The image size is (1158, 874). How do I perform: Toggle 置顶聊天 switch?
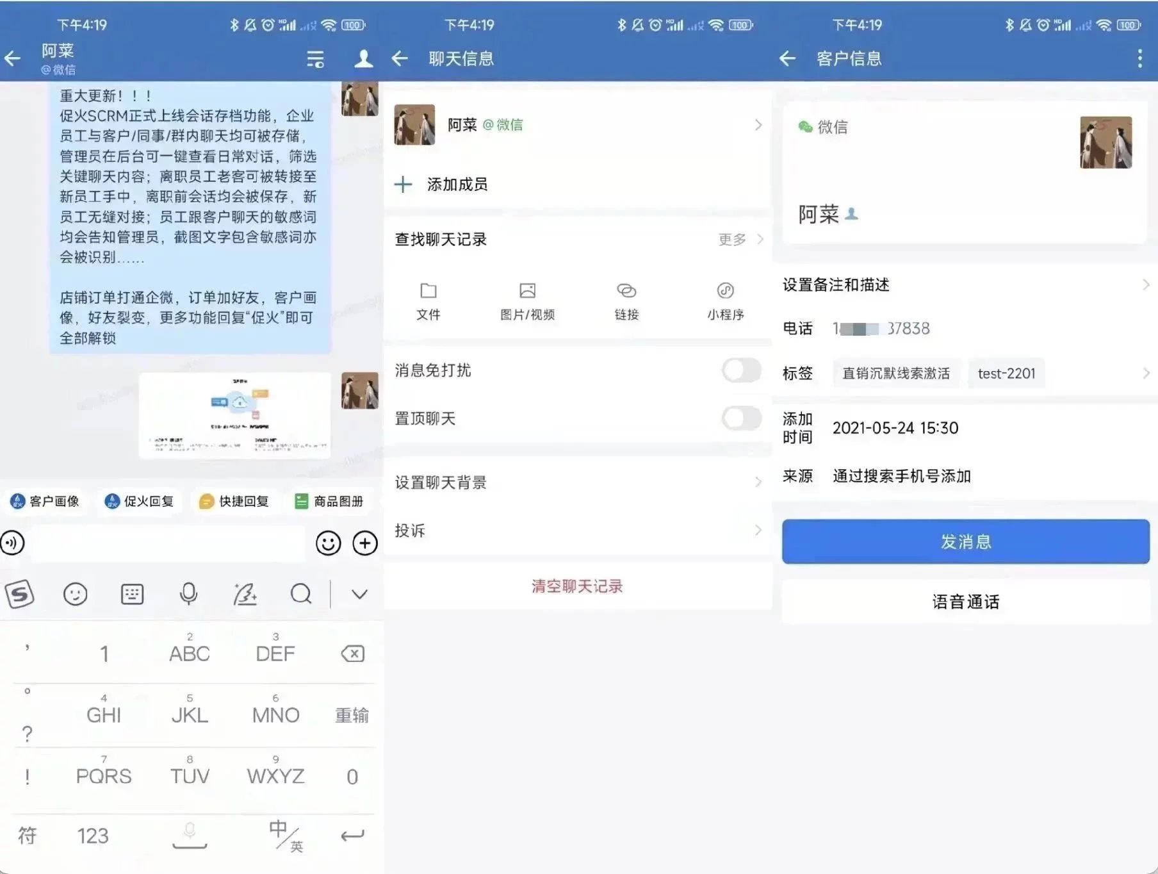tap(742, 418)
